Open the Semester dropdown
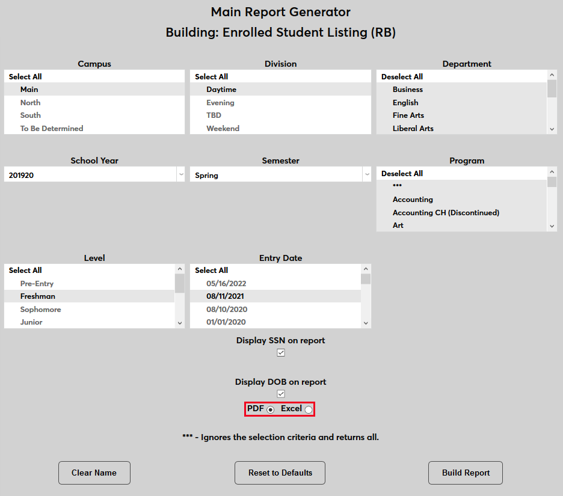 367,174
